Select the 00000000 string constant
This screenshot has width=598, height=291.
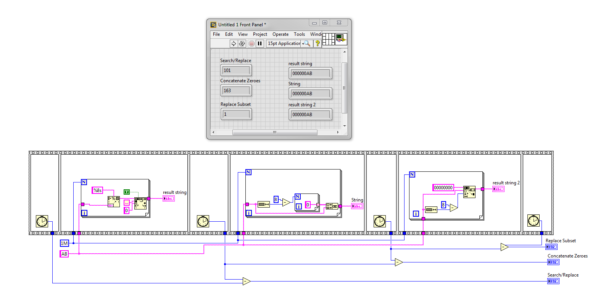(x=443, y=187)
